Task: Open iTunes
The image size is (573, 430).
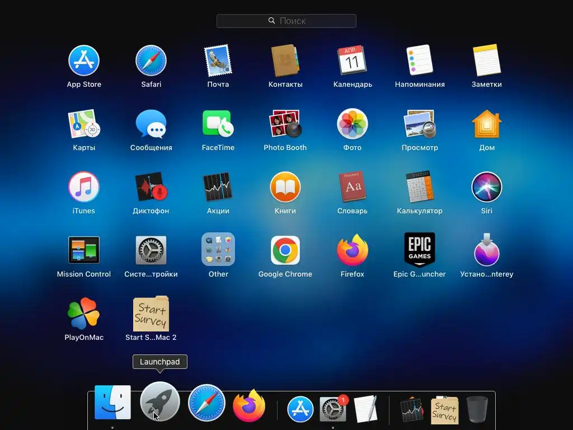Action: click(84, 187)
